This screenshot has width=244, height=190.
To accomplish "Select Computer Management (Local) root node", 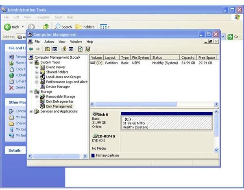I will pos(57,57).
